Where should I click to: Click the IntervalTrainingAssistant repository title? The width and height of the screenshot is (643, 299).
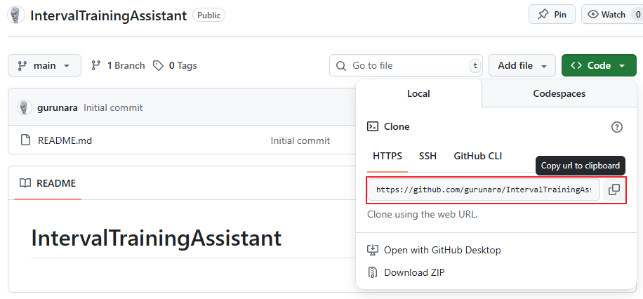coord(109,15)
